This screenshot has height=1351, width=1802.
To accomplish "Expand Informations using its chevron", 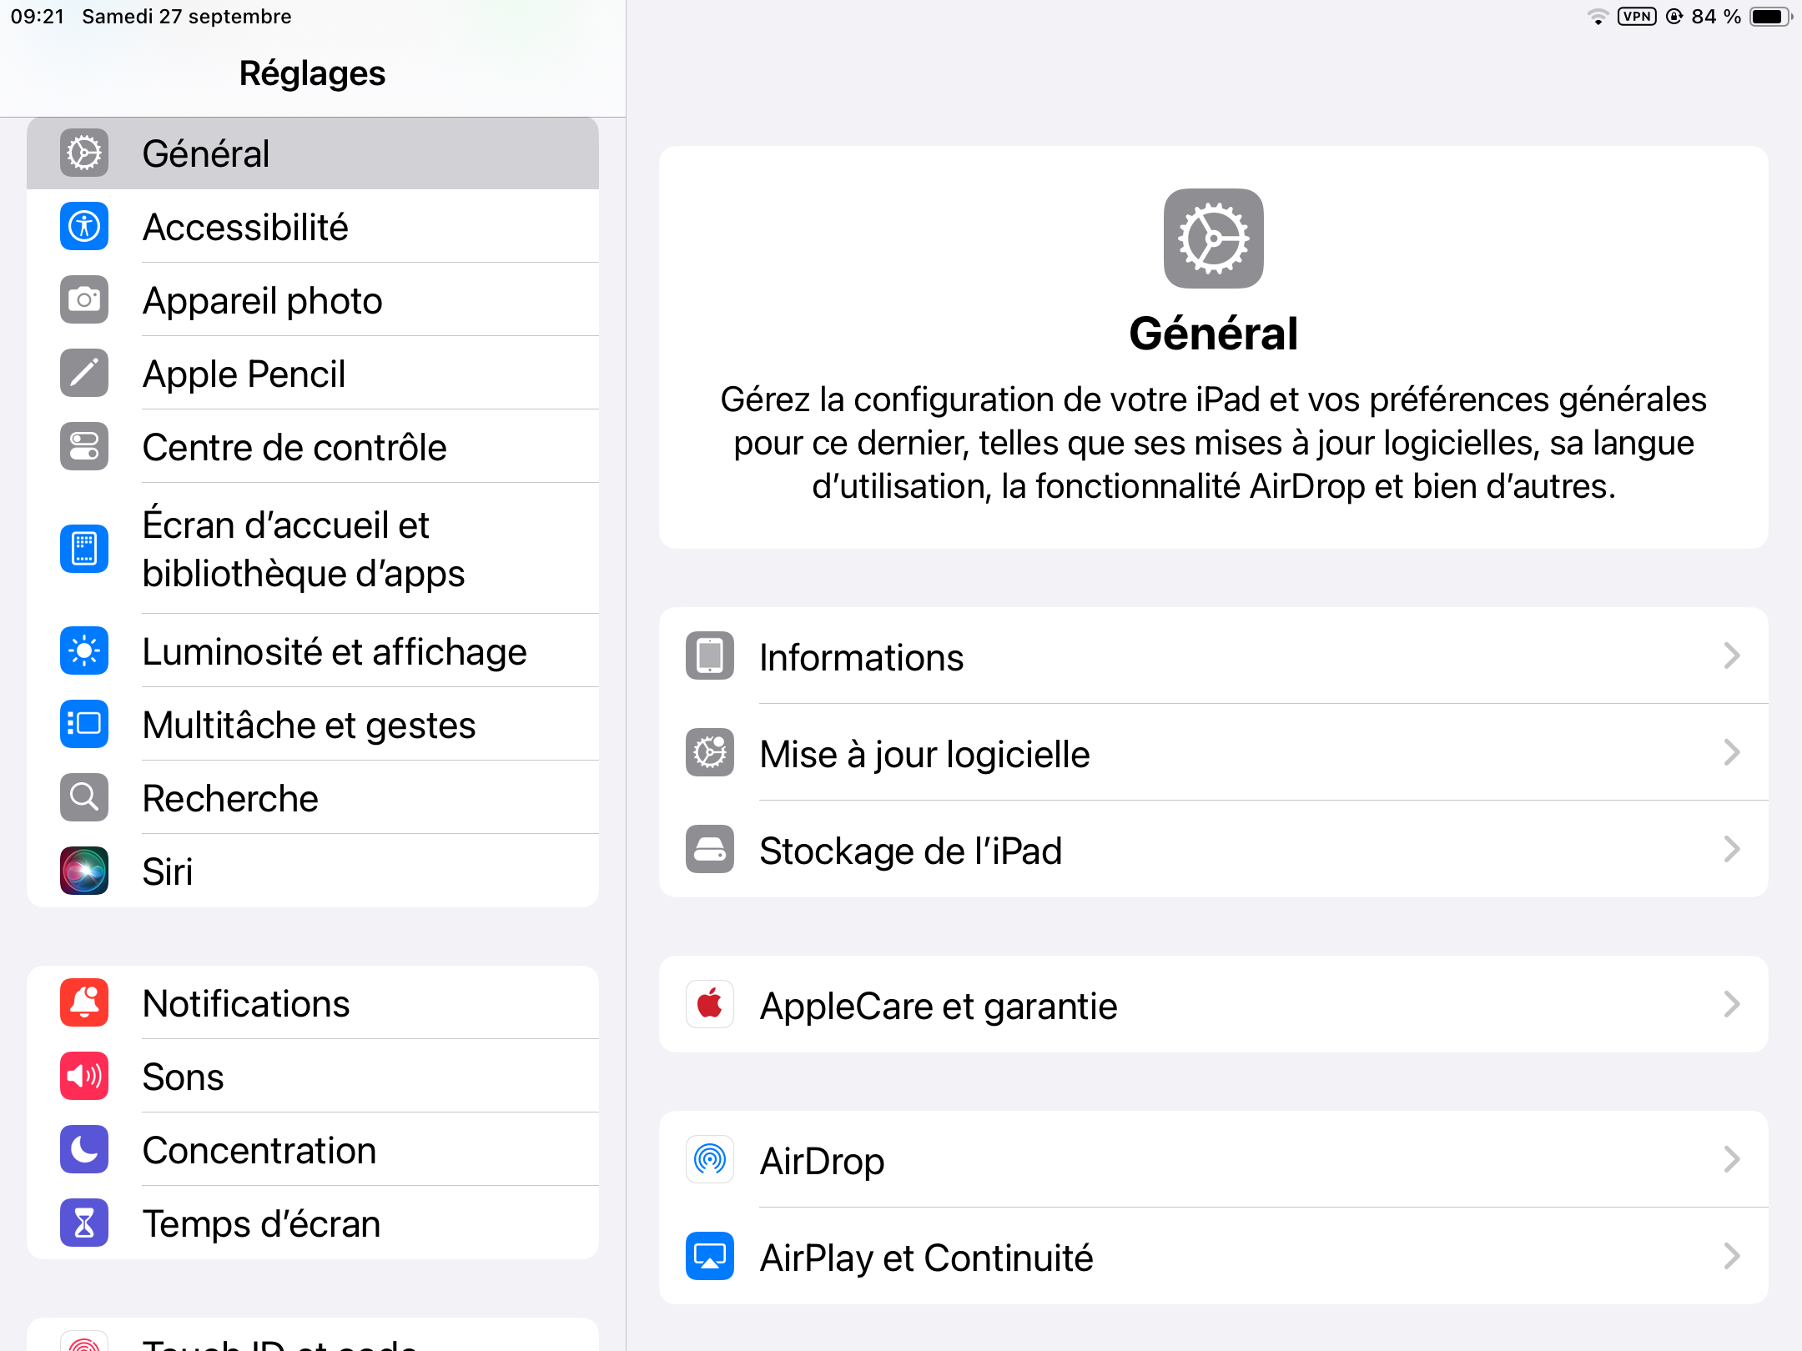I will pyautogui.click(x=1732, y=656).
